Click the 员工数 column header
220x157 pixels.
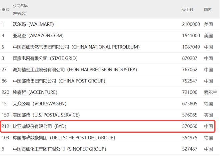tap(187, 10)
